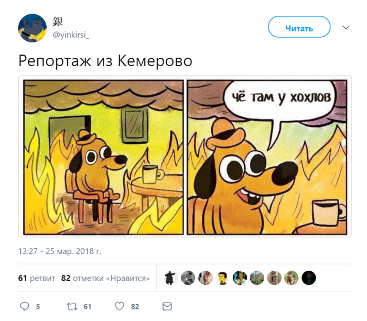
Task: Open the 61 ретвит count list
Action: 37,278
